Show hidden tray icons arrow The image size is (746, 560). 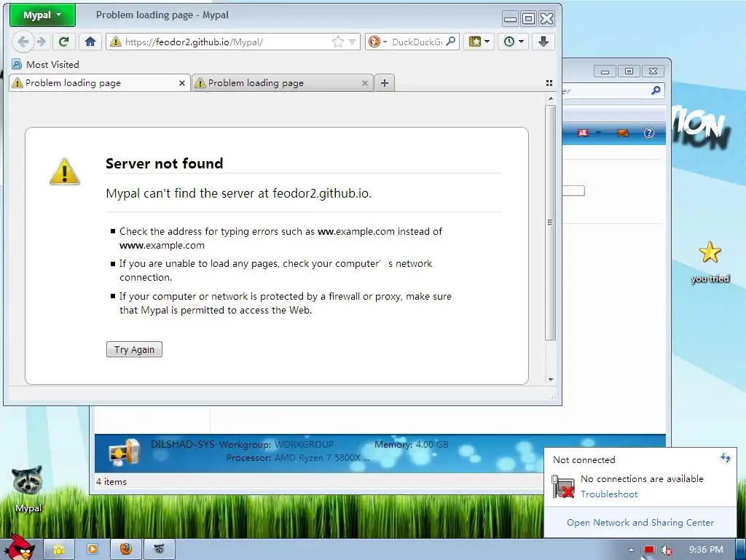631,550
